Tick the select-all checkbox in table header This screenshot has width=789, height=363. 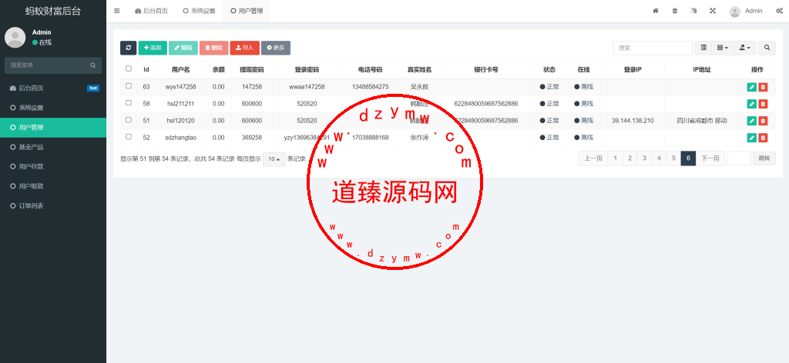(x=129, y=68)
